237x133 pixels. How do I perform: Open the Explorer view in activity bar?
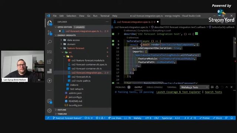click(x=49, y=23)
